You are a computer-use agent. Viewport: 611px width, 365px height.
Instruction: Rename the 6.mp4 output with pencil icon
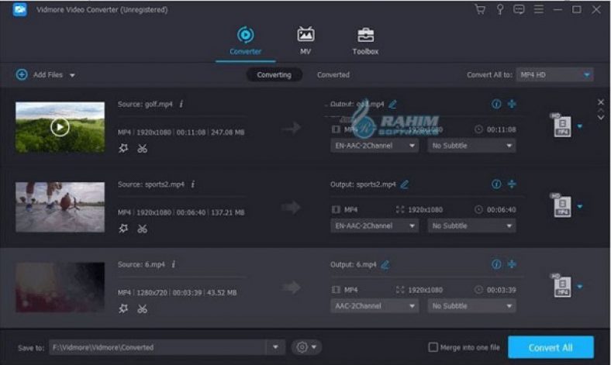click(385, 264)
